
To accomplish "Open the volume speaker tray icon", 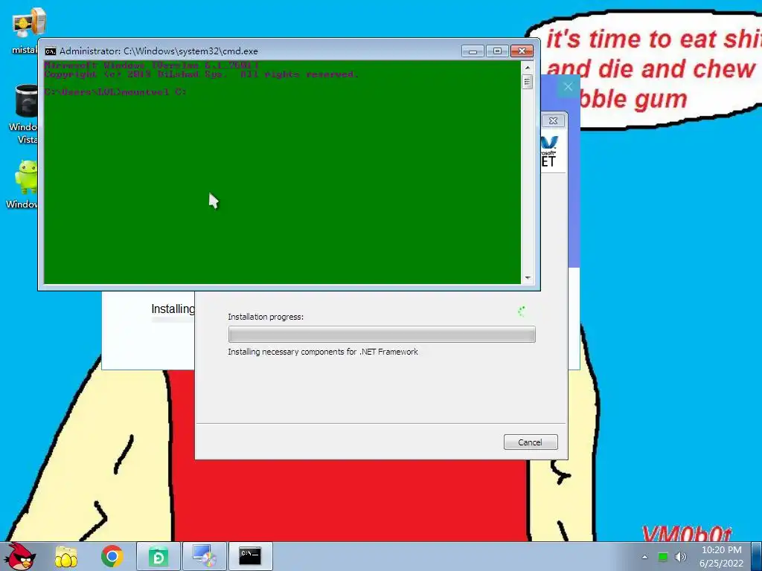I will 681,557.
